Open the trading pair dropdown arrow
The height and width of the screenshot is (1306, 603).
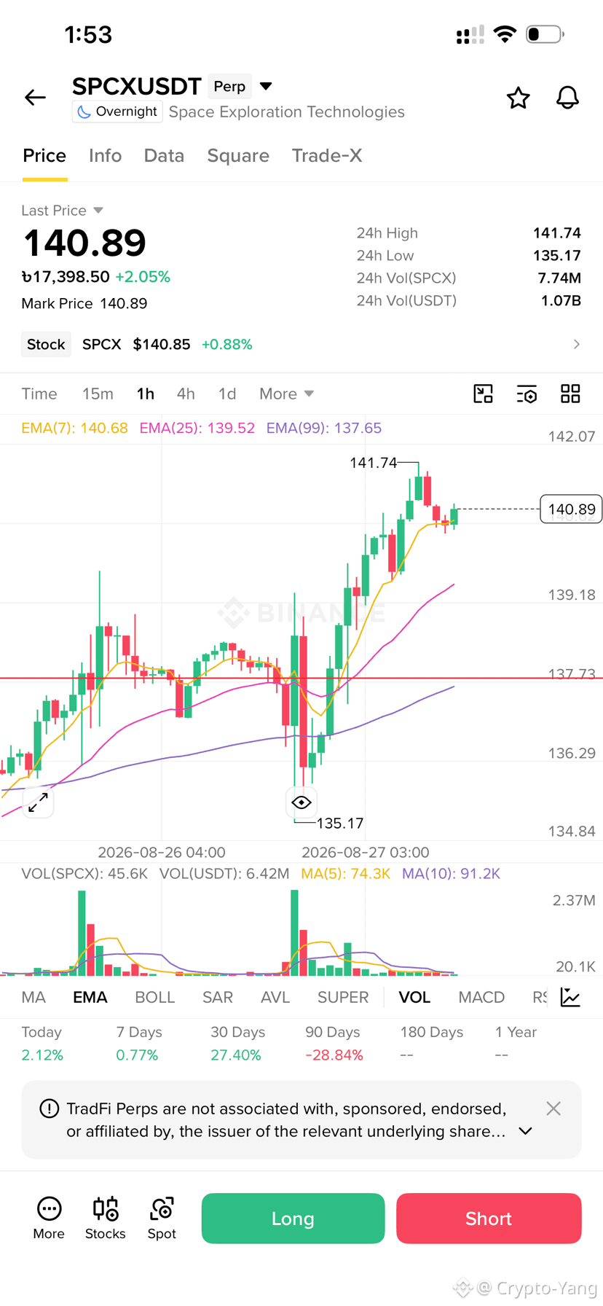click(x=266, y=86)
